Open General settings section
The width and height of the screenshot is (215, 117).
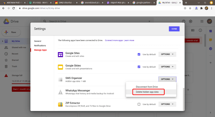(x=38, y=41)
